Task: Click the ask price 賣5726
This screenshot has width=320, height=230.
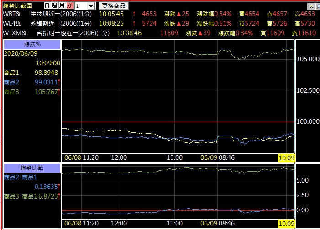Action: (277, 23)
